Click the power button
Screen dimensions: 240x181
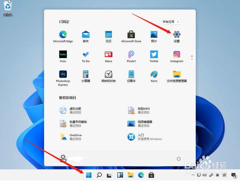point(178,159)
